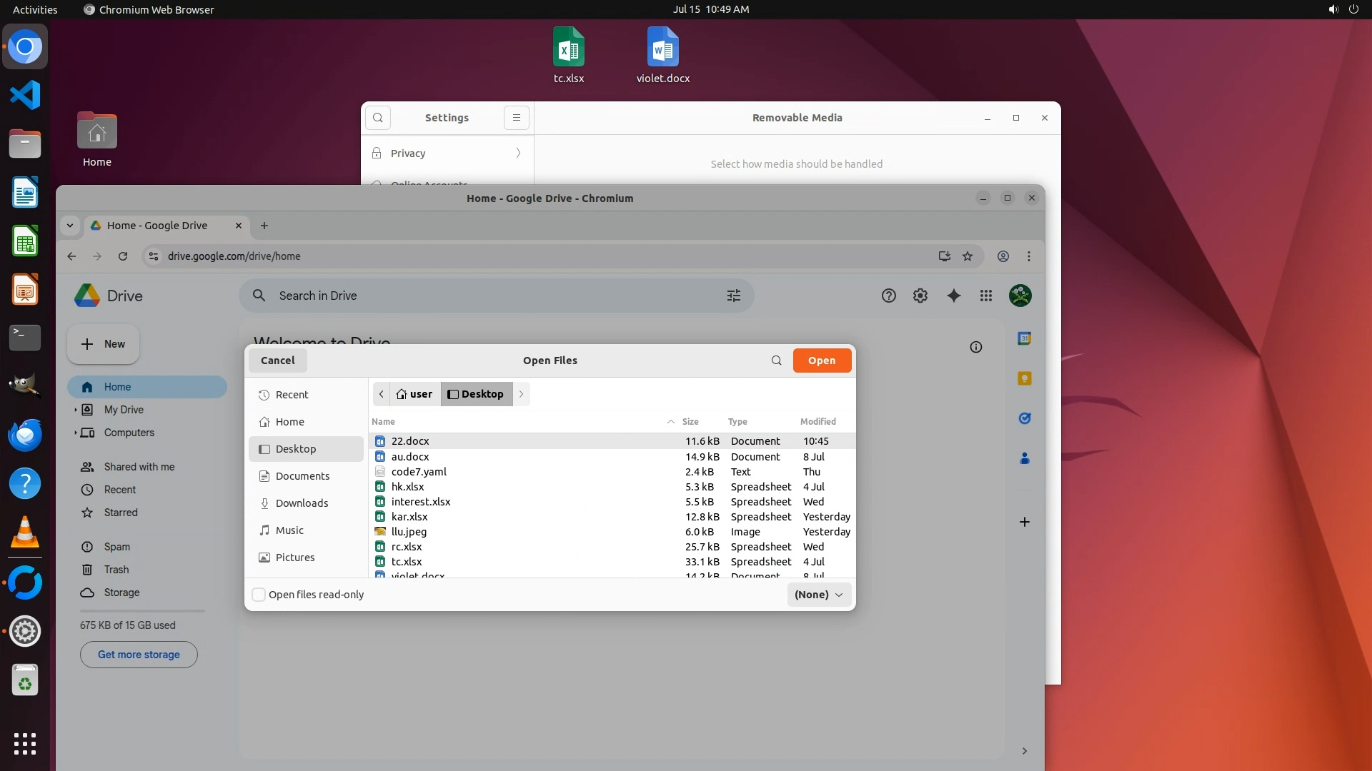Expand the Computers tree arrow
Viewport: 1372px width, 771px height.
[x=76, y=433]
